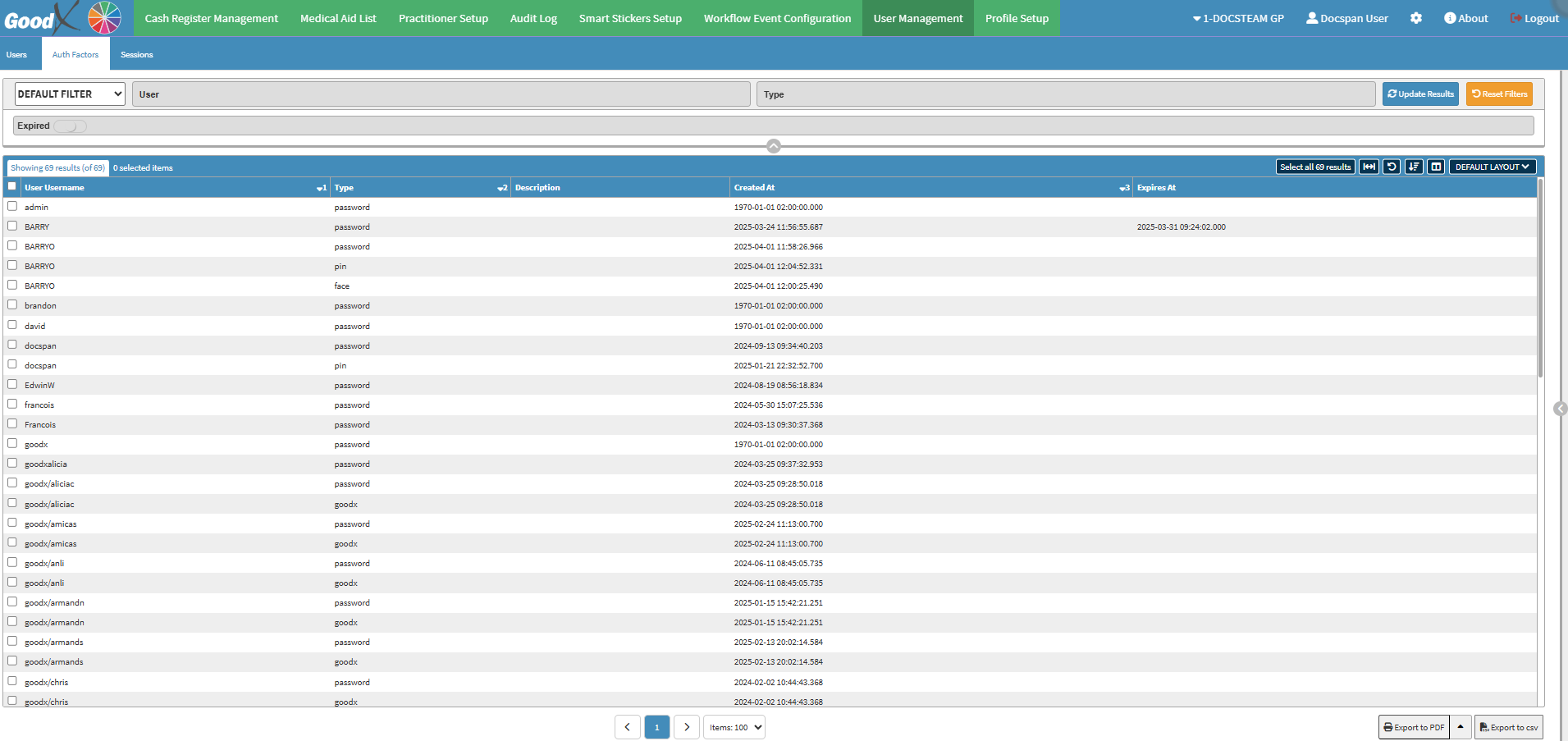Open the Items: 100 page size dropdown

pos(734,727)
